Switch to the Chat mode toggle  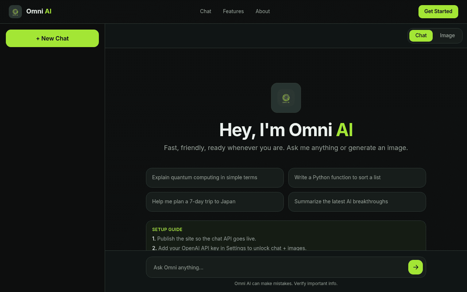coord(421,36)
